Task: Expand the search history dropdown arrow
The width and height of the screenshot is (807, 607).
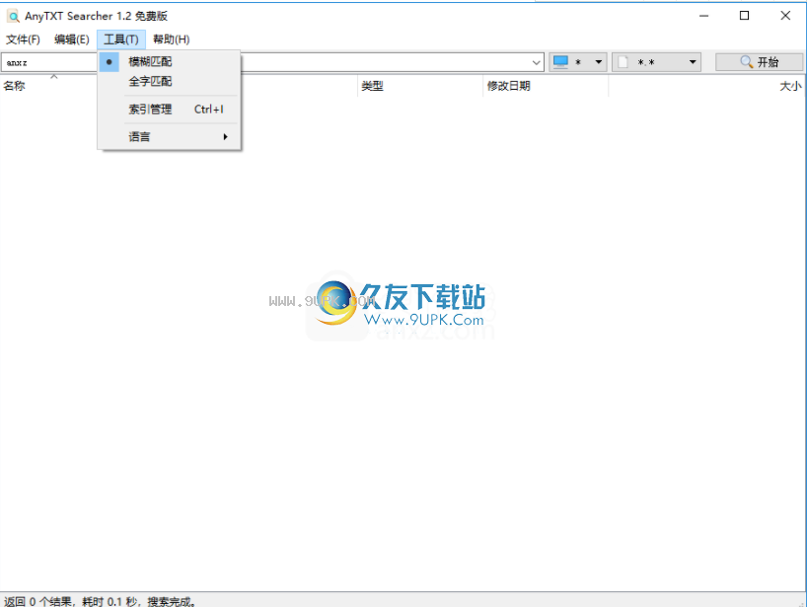Action: tap(537, 63)
